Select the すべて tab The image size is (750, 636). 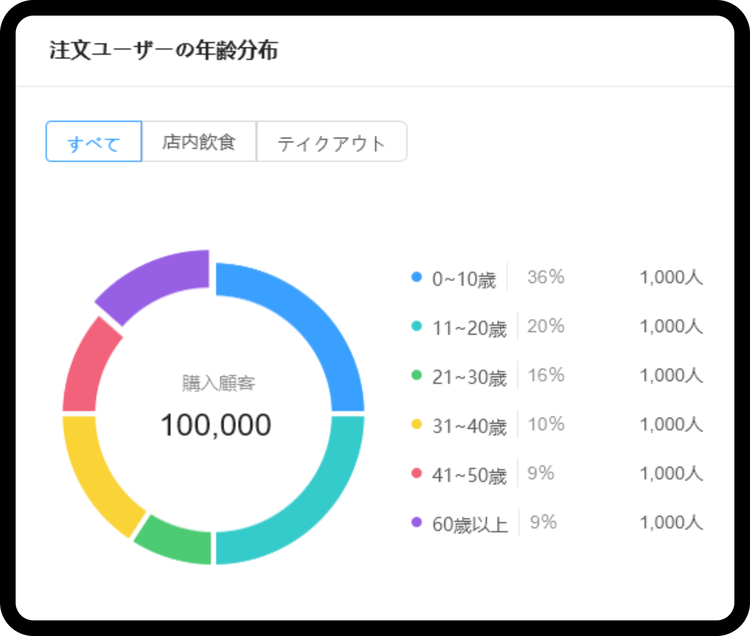pyautogui.click(x=94, y=142)
